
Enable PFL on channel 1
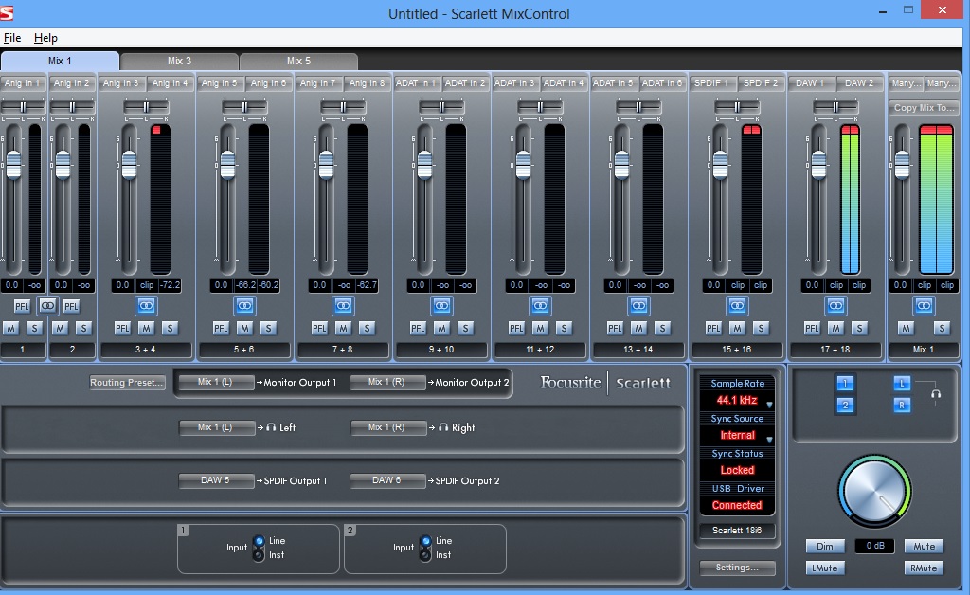click(x=22, y=306)
